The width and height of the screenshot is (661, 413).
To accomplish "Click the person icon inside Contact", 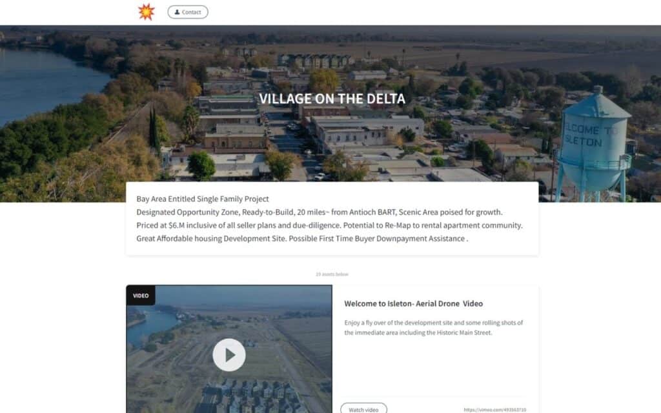I will click(x=177, y=12).
